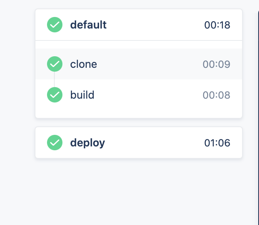Click the blank strip above the clone row
The image size is (259, 225).
click(x=139, y=45)
